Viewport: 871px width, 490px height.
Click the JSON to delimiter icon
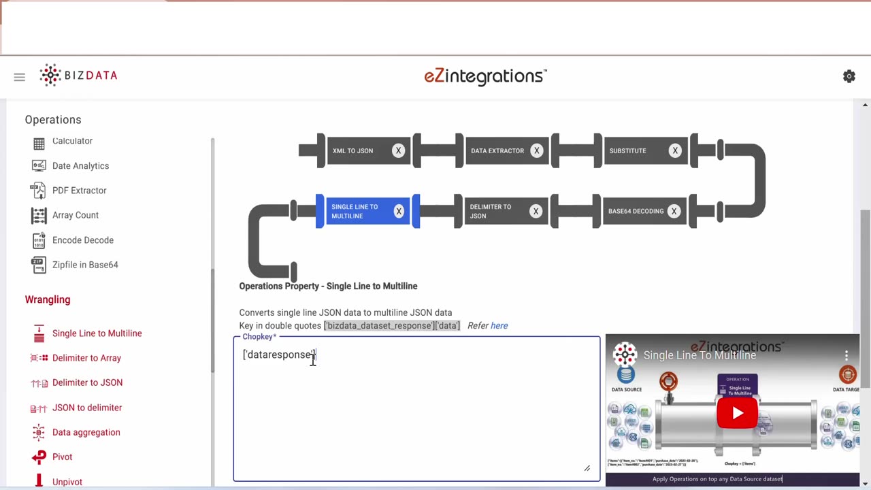click(x=39, y=408)
